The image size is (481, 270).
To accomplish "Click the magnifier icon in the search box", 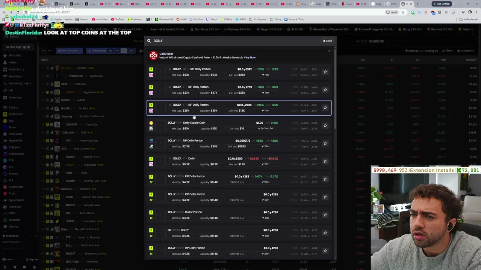I will point(149,41).
